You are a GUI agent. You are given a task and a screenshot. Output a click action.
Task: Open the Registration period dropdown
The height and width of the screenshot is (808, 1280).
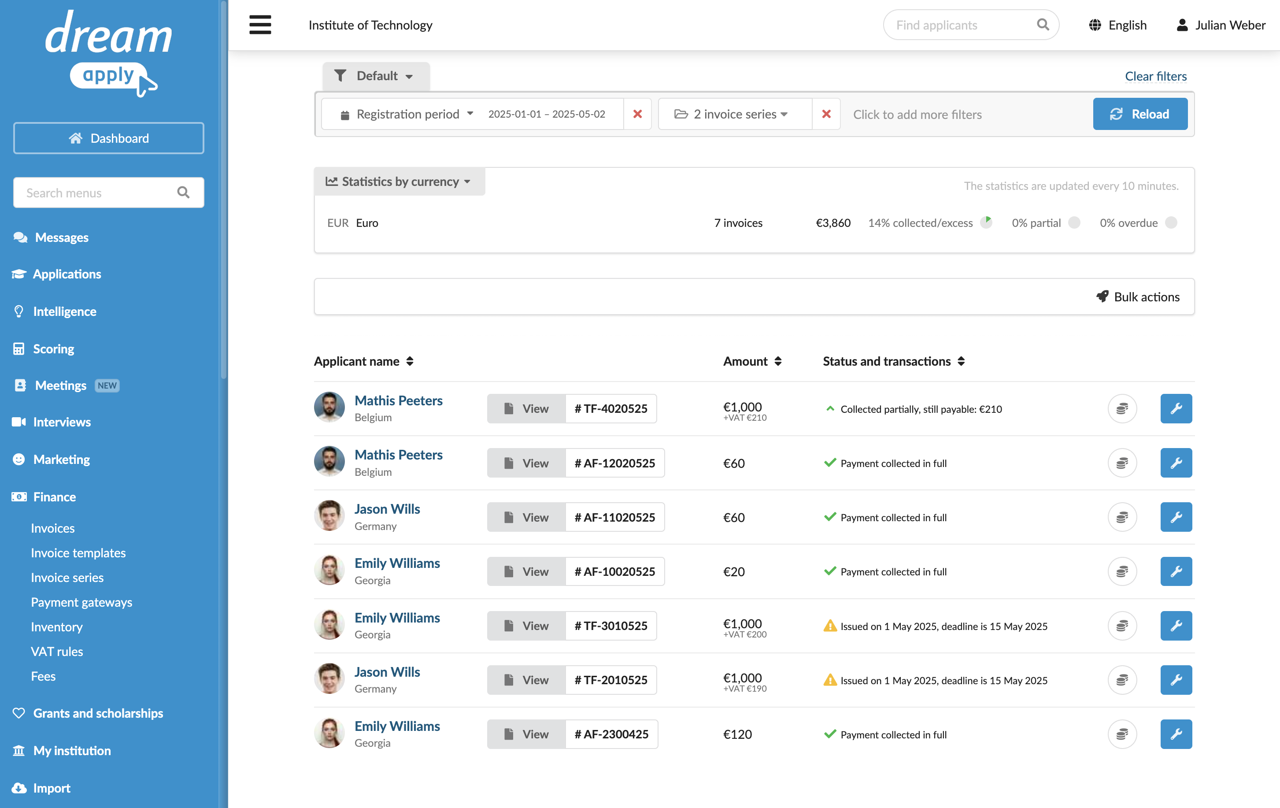coord(408,114)
